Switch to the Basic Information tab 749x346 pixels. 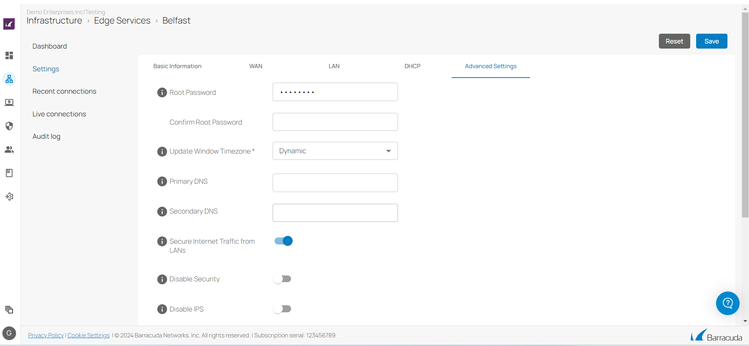point(177,66)
